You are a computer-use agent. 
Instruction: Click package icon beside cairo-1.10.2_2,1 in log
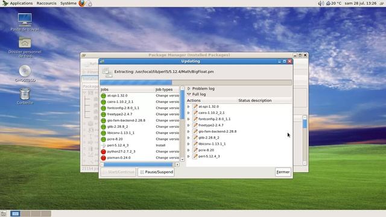[195, 113]
